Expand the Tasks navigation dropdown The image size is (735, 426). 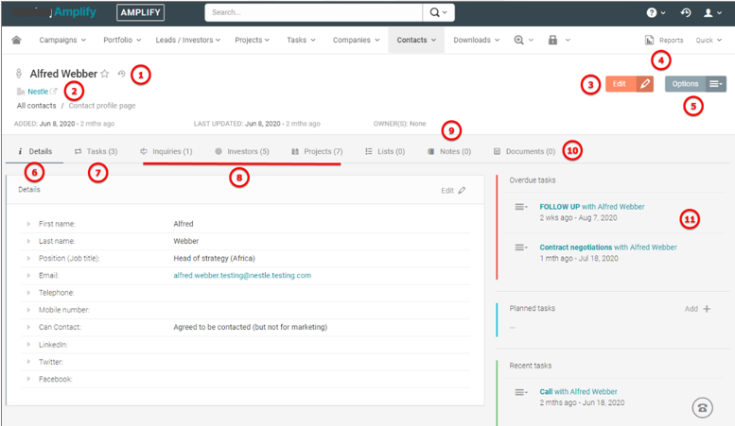301,40
